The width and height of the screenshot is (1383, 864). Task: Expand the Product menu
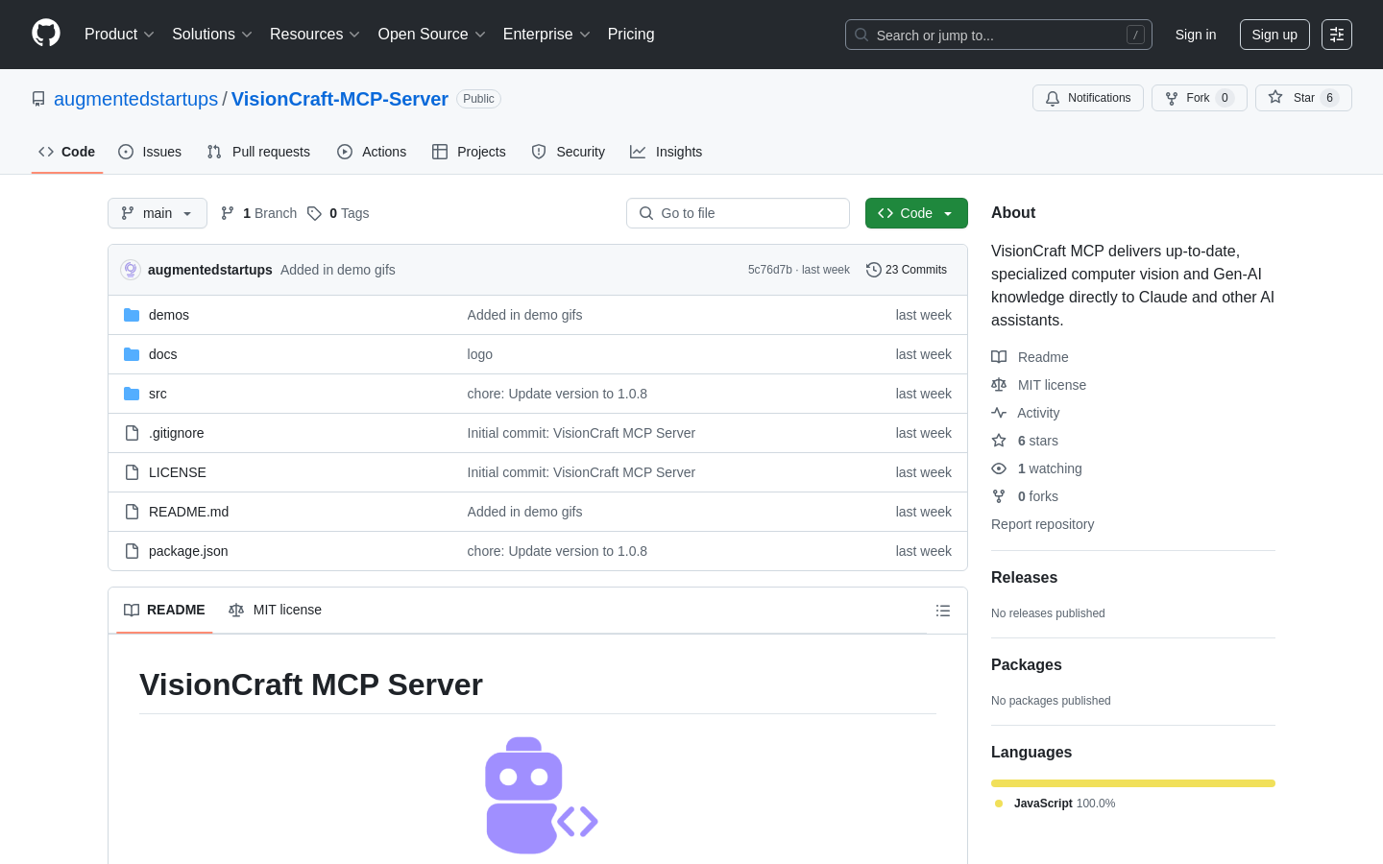pyautogui.click(x=119, y=35)
